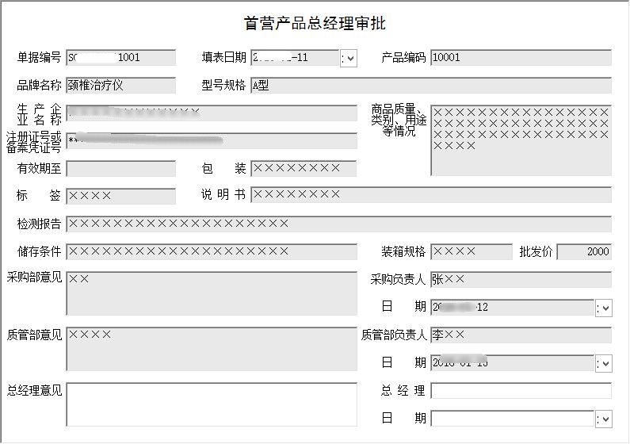Viewport: 630px width, 444px height.
Task: Open the 填表日期 date dropdown arrow
Action: tap(349, 59)
